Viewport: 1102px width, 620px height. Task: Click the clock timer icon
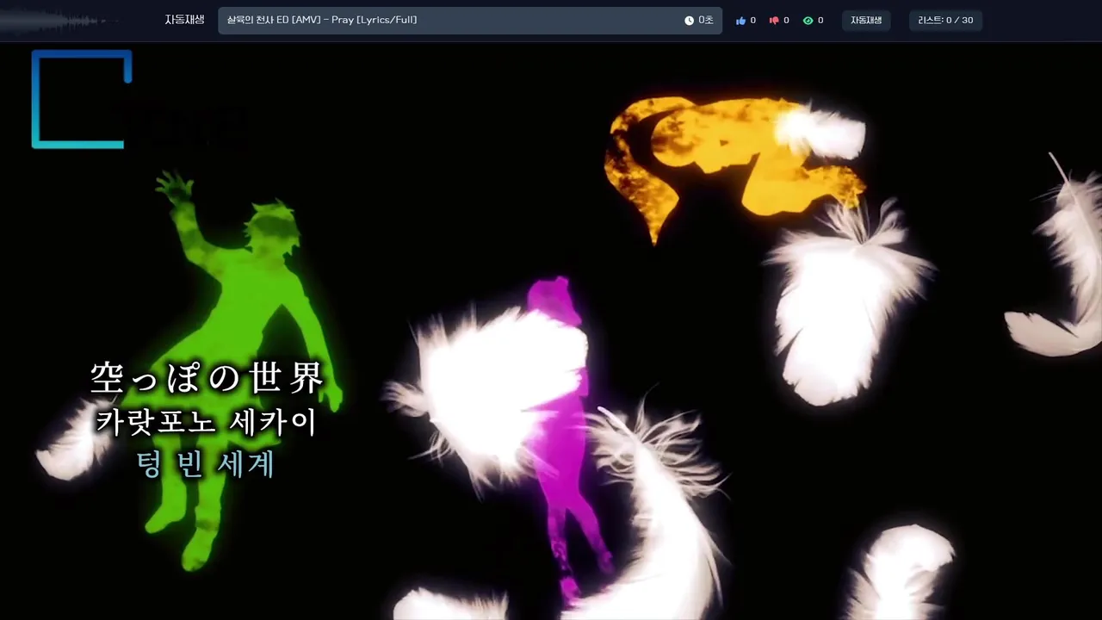point(689,21)
